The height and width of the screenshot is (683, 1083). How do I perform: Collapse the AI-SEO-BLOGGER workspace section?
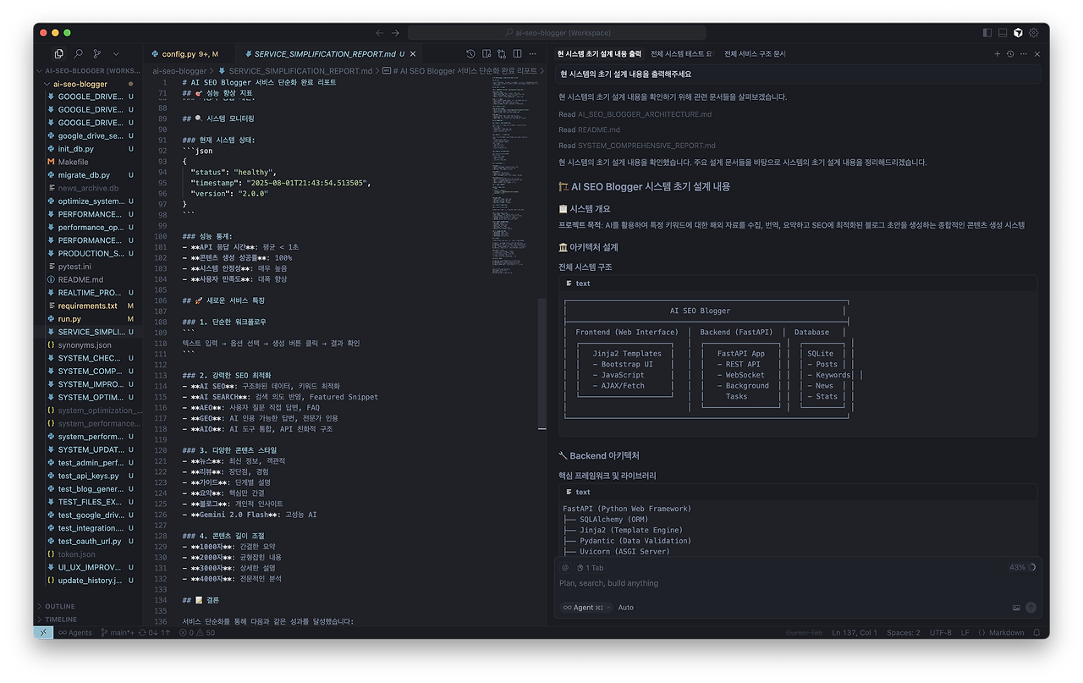pyautogui.click(x=90, y=71)
